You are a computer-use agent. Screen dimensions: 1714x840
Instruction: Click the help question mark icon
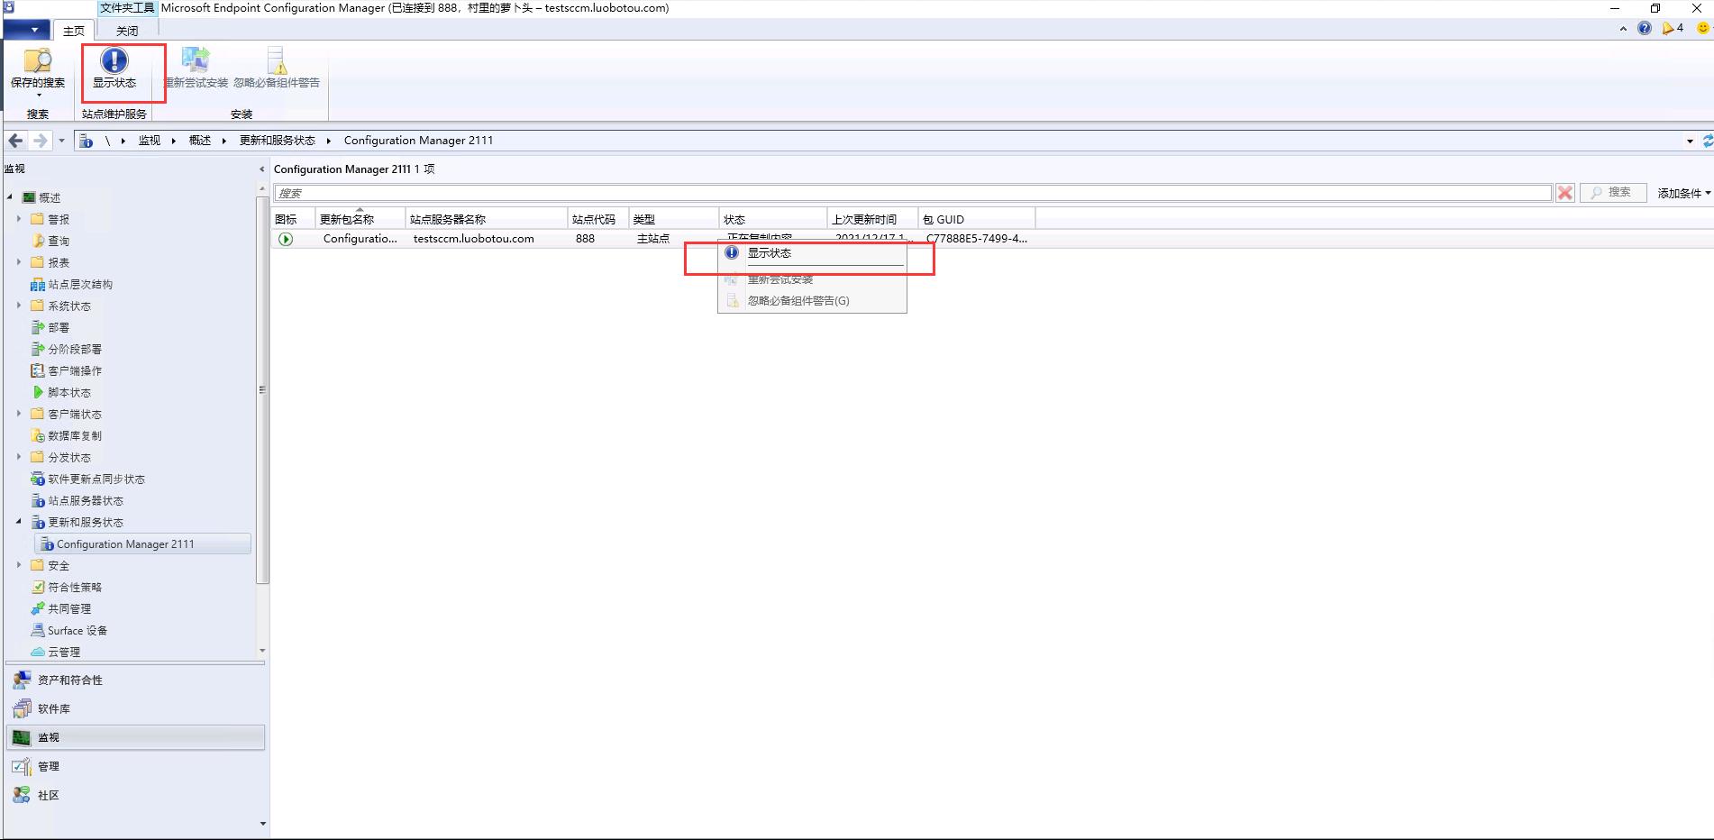pyautogui.click(x=1645, y=29)
